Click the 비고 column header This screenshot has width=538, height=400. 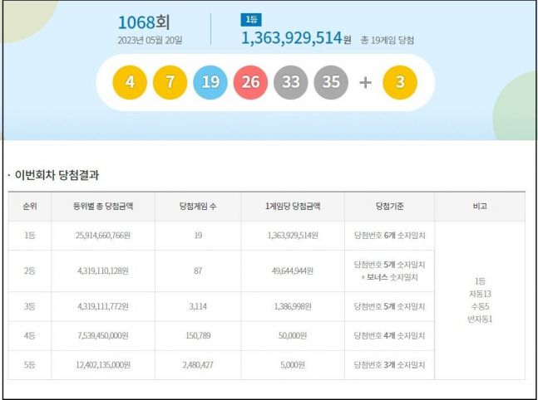(x=480, y=207)
